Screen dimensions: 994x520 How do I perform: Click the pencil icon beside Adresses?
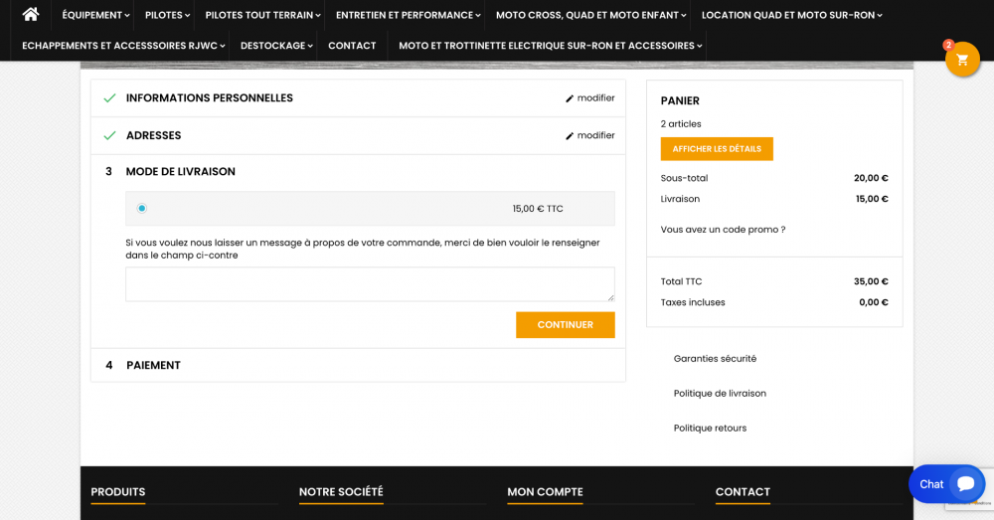coord(570,135)
